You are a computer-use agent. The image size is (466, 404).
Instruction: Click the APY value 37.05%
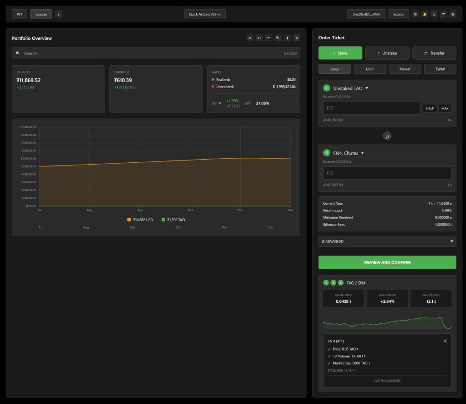263,104
